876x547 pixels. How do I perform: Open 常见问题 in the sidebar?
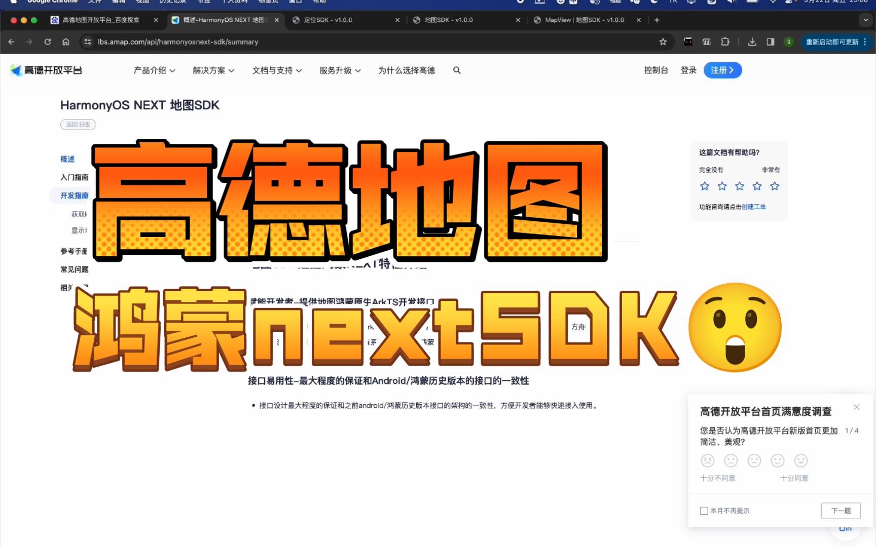pyautogui.click(x=75, y=269)
